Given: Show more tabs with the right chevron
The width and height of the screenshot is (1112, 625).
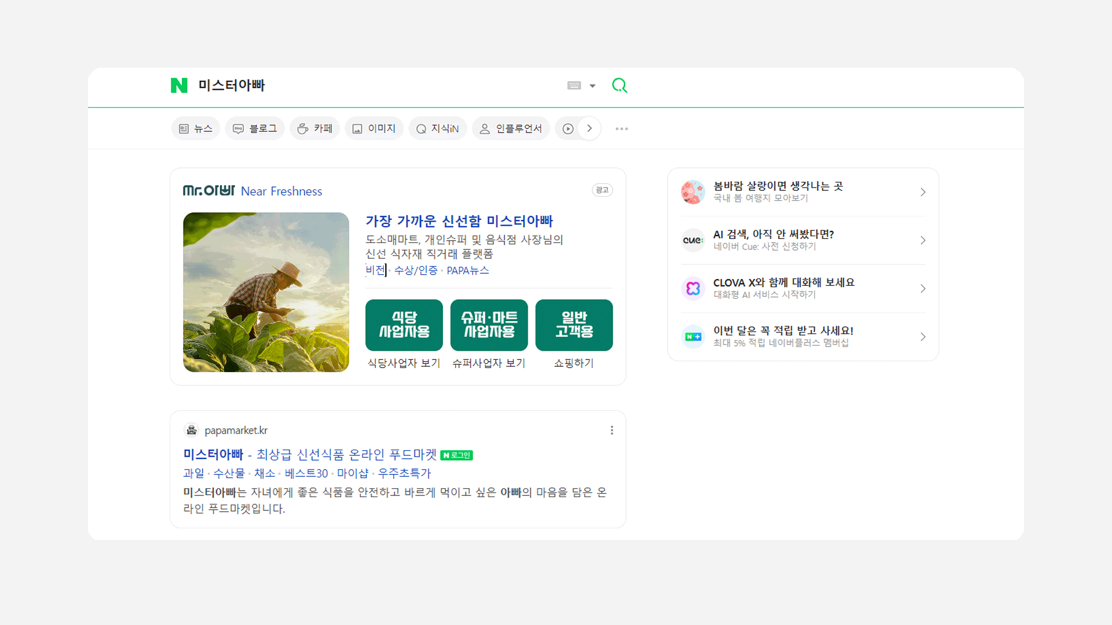Looking at the screenshot, I should 590,128.
